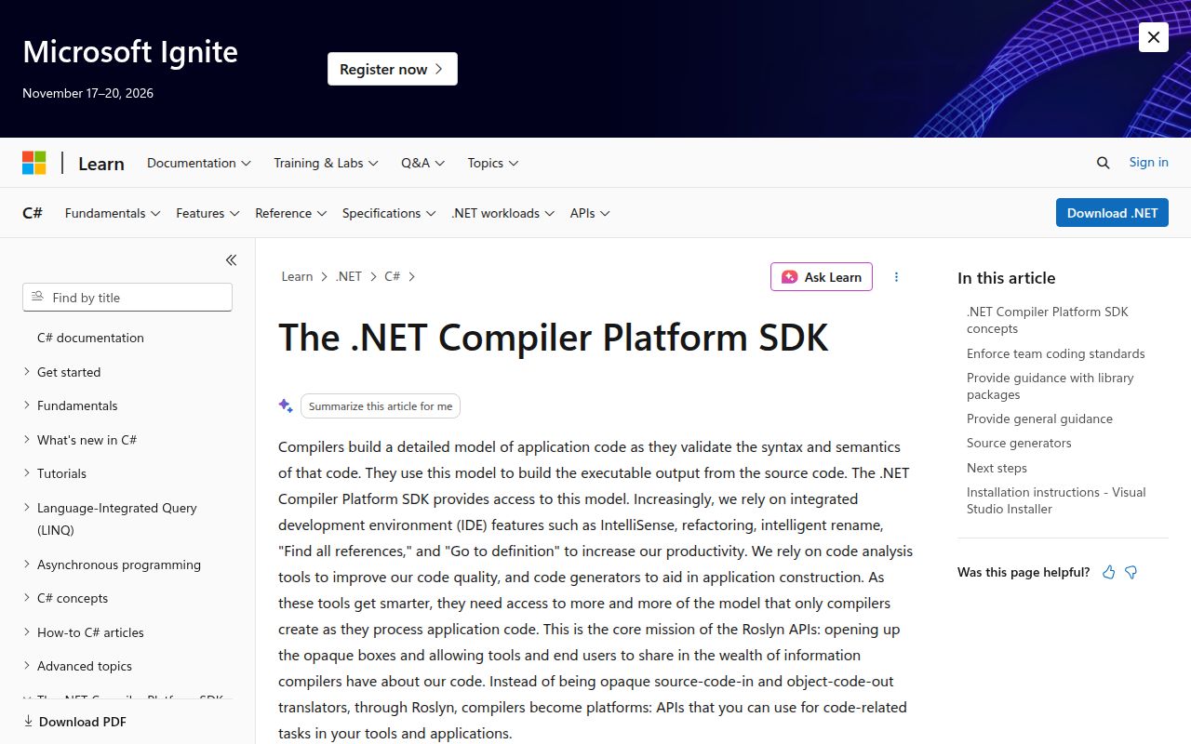
Task: Click the thumbs down feedback icon
Action: (x=1131, y=573)
